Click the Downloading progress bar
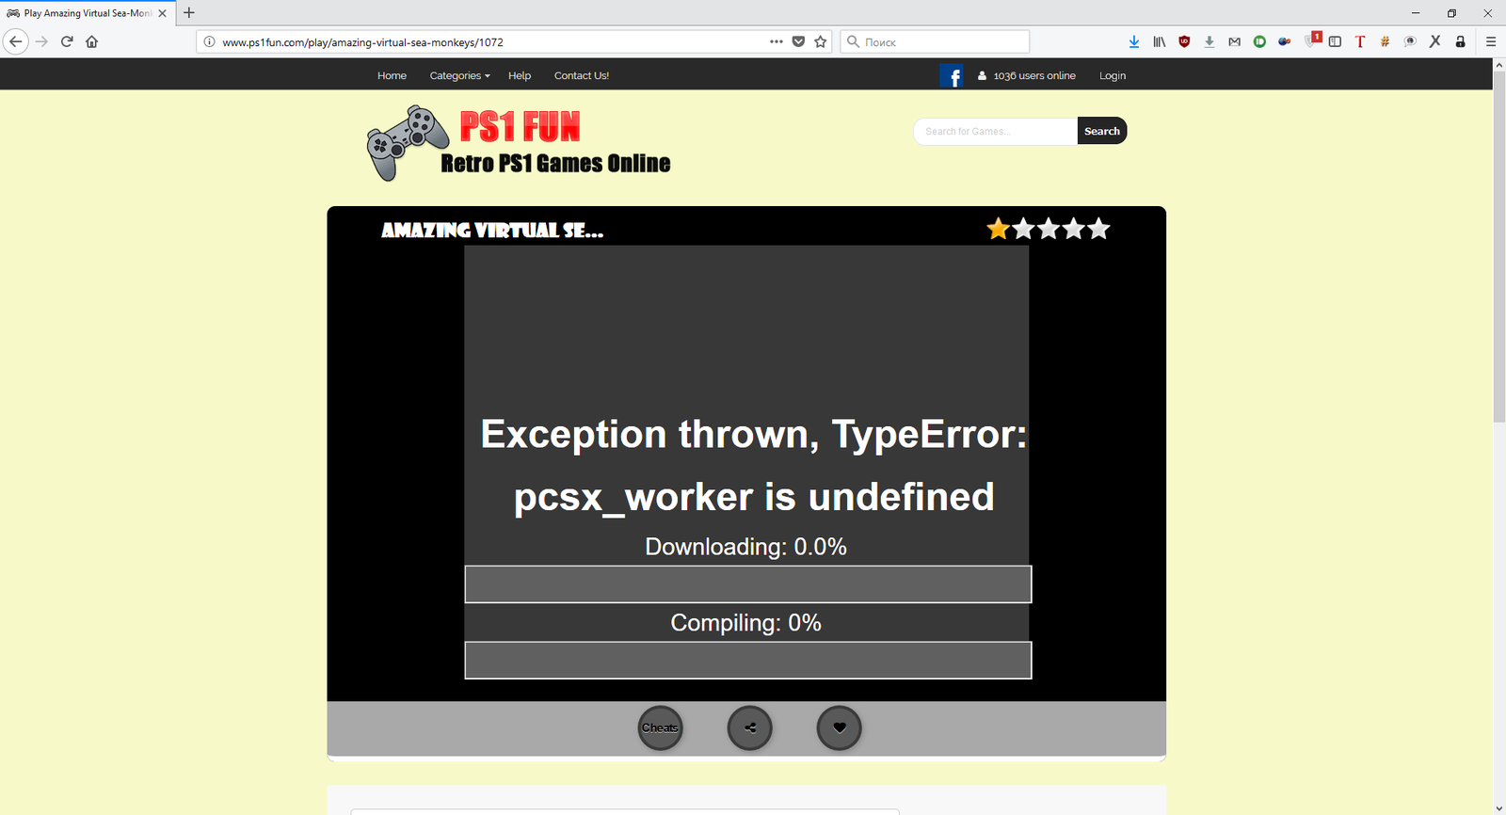This screenshot has width=1506, height=815. [x=748, y=584]
